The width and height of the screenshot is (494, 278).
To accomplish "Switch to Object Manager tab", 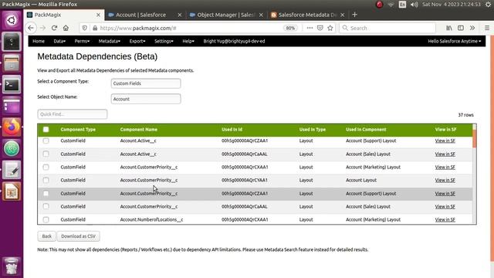I will click(x=225, y=15).
